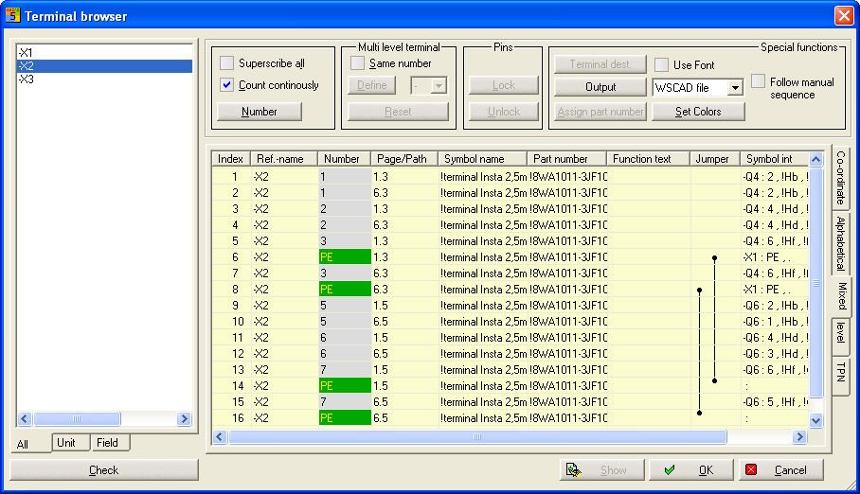Click the Symbol name column header
Screen dimensions: 860x494
click(x=482, y=159)
